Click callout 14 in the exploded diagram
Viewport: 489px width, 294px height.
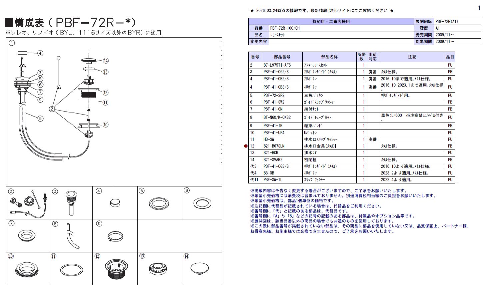tap(106, 61)
